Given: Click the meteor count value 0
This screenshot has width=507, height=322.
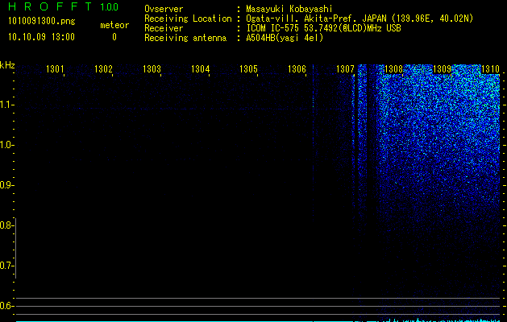Looking at the screenshot, I should [x=114, y=37].
